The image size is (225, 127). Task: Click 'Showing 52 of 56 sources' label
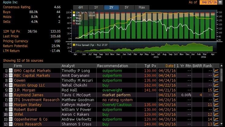click(23, 60)
